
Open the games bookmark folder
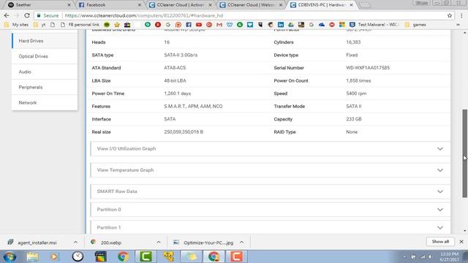[x=415, y=25]
